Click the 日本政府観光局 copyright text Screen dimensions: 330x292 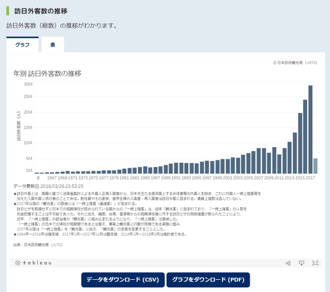(295, 63)
